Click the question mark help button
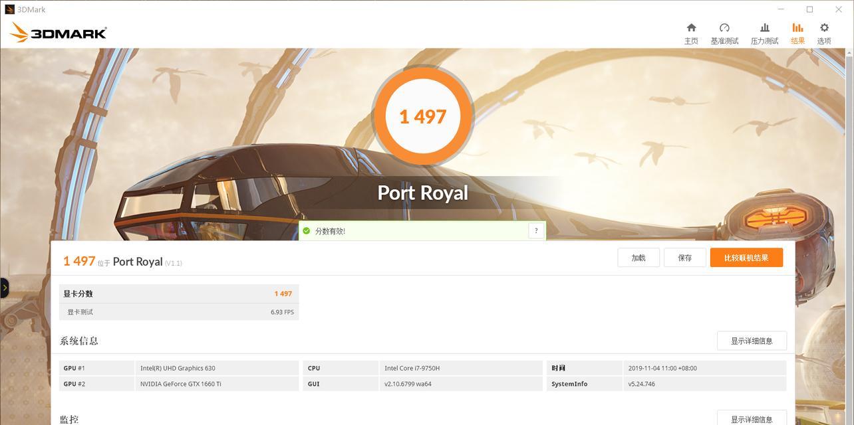Image resolution: width=854 pixels, height=425 pixels. click(x=537, y=230)
